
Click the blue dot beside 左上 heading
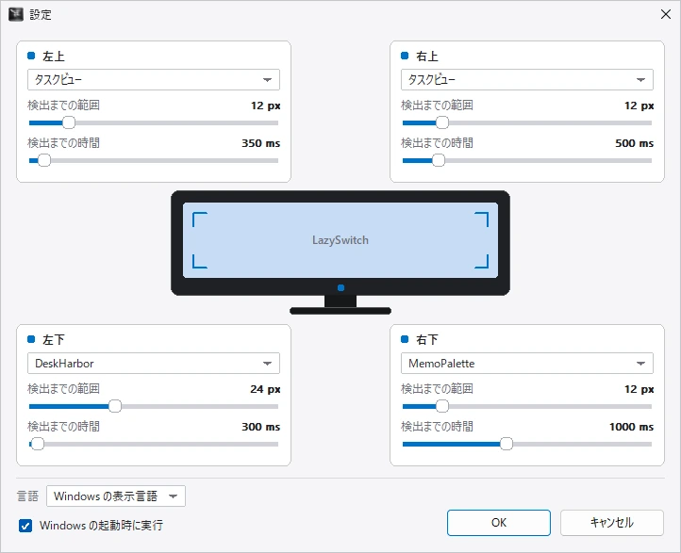[31, 56]
